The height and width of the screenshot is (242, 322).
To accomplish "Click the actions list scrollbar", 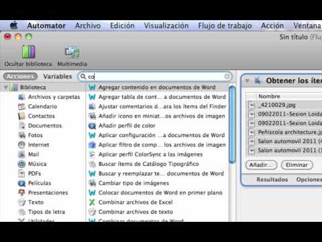I will (232, 124).
